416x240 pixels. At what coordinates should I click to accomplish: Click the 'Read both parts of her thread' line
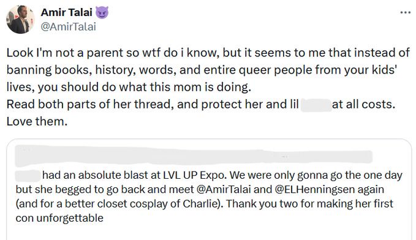pyautogui.click(x=90, y=104)
